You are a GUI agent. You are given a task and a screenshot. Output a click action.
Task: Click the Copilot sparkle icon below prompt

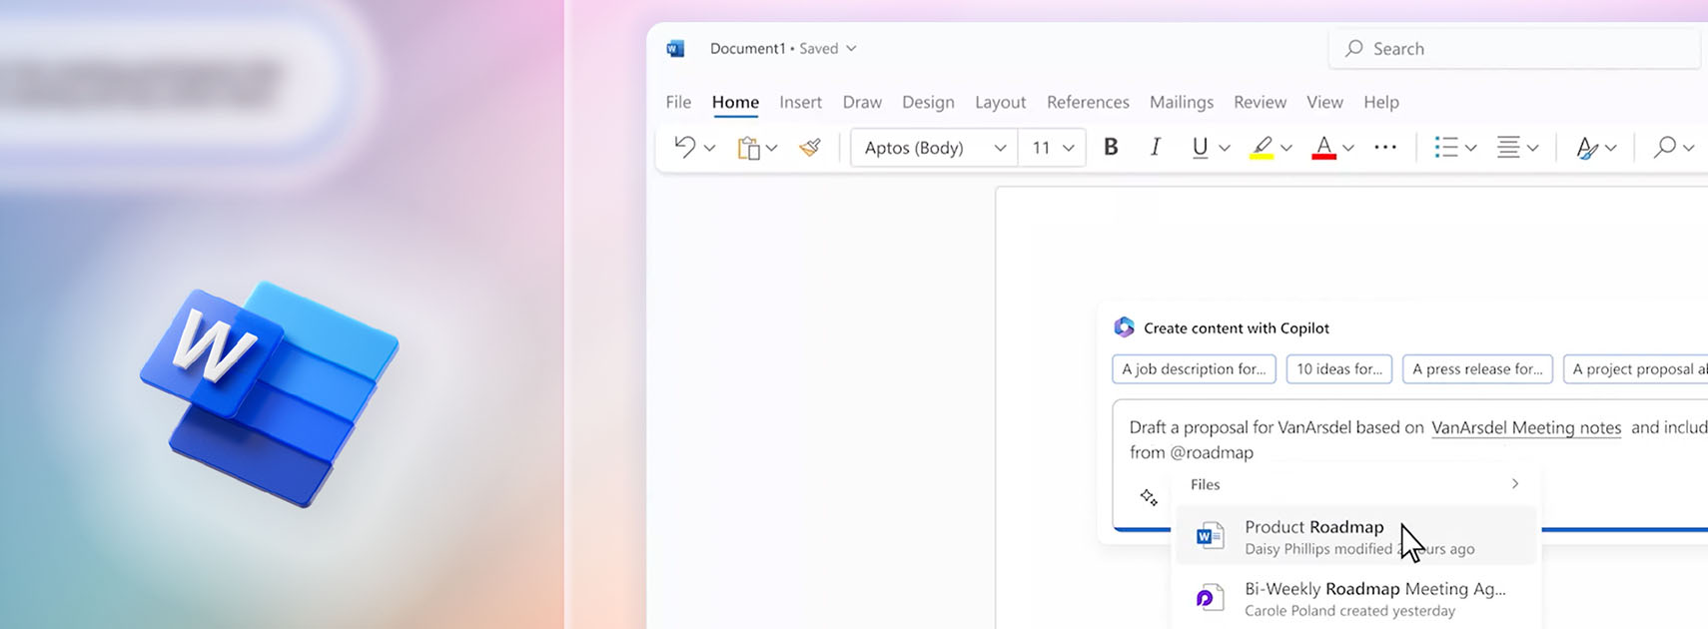[1149, 496]
